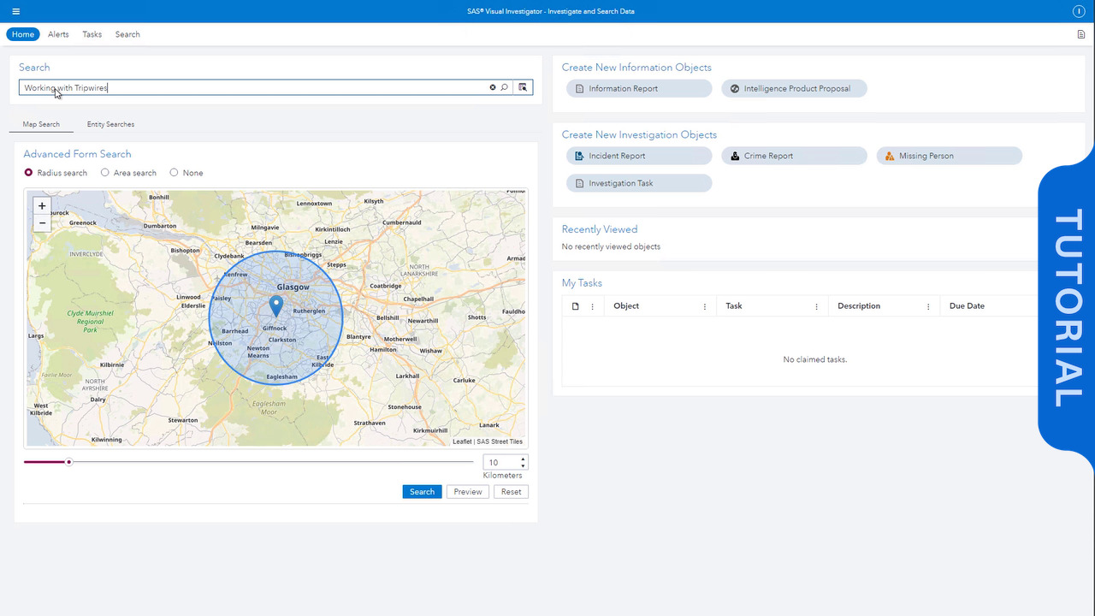Viewport: 1095px width, 616px height.
Task: Switch to the Map Search tab
Action: tap(41, 124)
